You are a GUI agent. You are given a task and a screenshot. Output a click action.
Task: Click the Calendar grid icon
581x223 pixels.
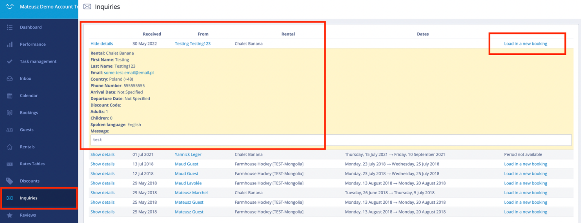pyautogui.click(x=10, y=96)
